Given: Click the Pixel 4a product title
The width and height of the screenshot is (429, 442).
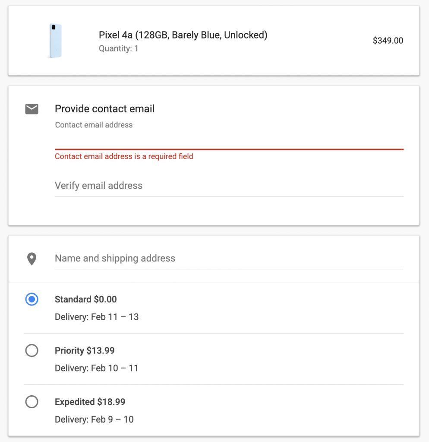Looking at the screenshot, I should (183, 35).
